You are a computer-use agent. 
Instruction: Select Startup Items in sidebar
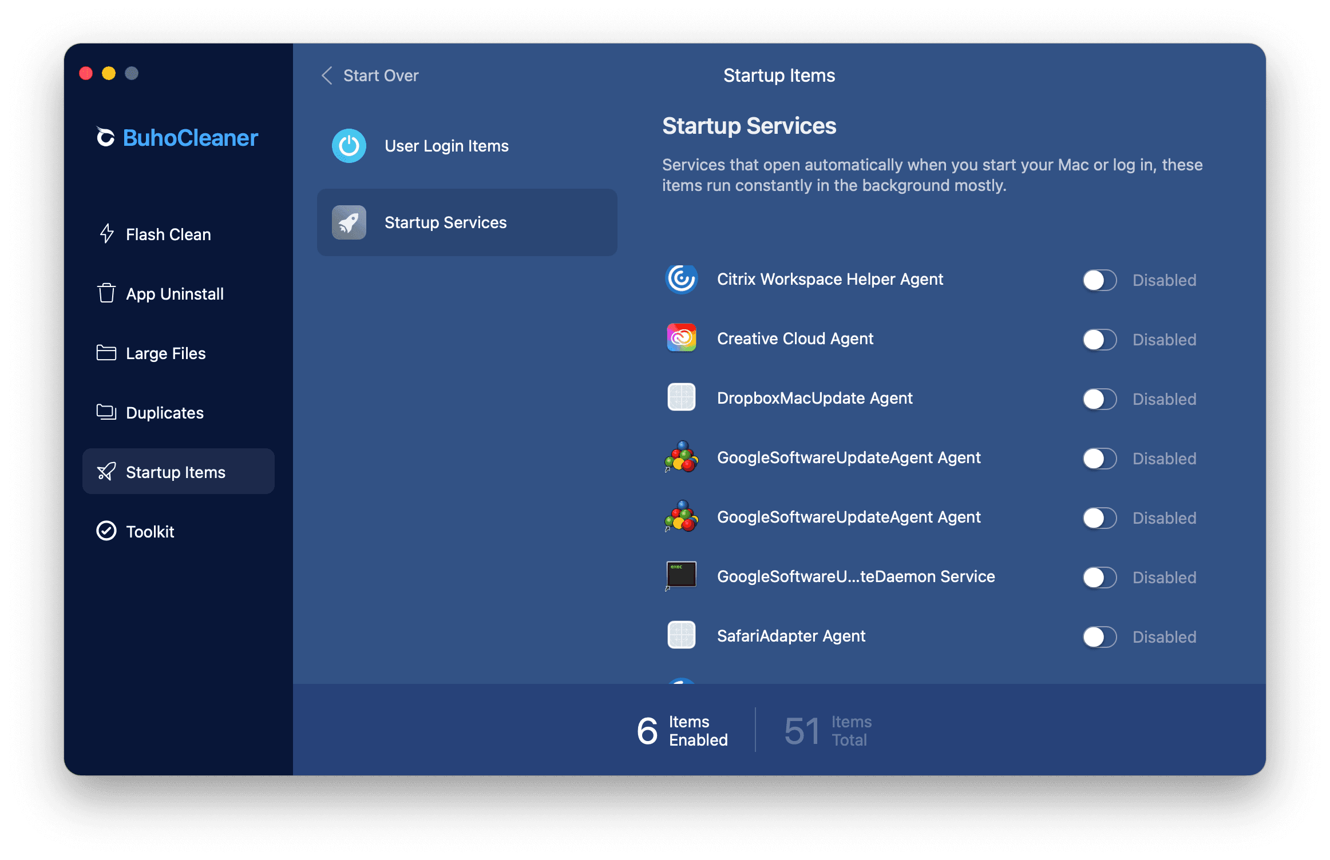click(x=176, y=472)
